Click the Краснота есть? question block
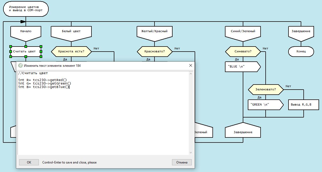 pyautogui.click(x=71, y=51)
